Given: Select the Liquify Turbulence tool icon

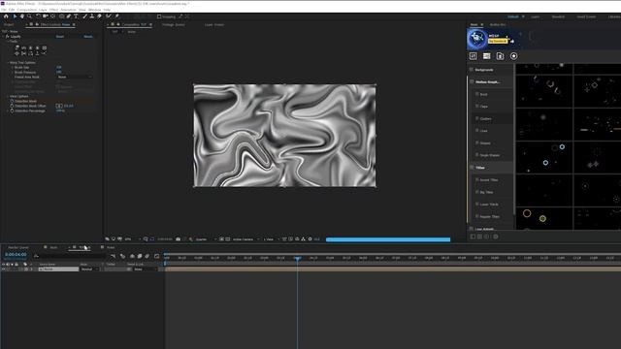Looking at the screenshot, I should (x=23, y=48).
